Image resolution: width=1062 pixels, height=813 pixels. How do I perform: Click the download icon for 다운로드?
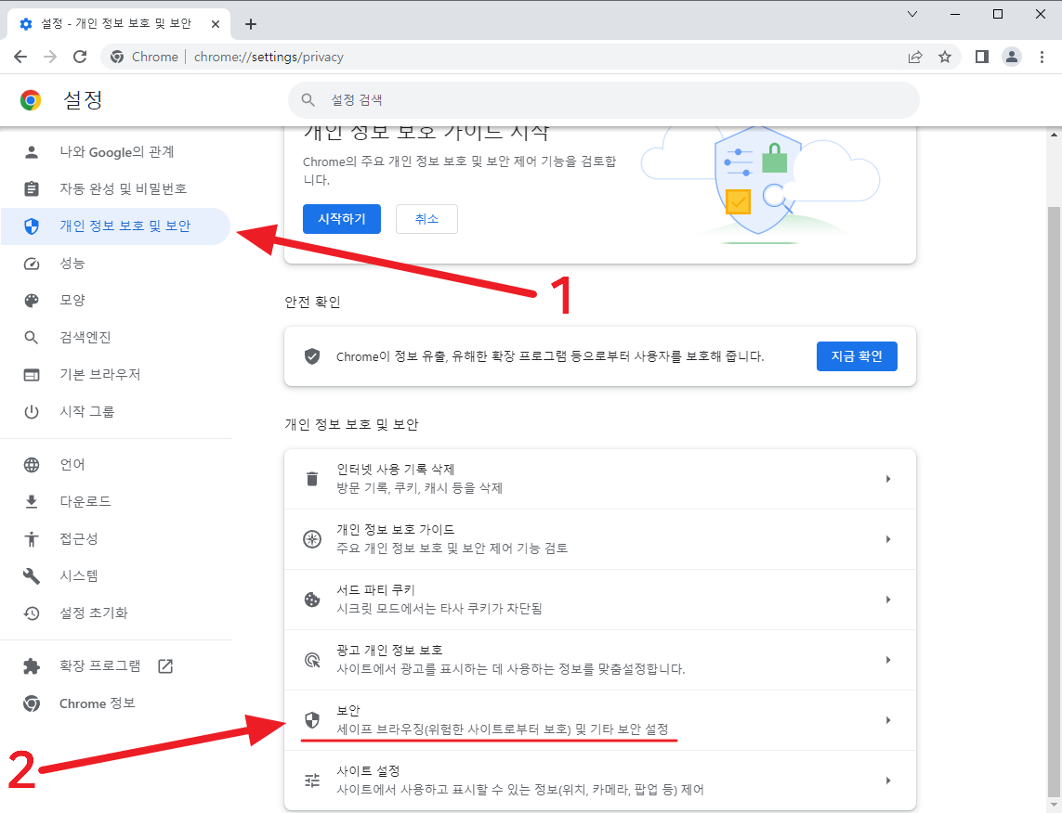coord(32,502)
